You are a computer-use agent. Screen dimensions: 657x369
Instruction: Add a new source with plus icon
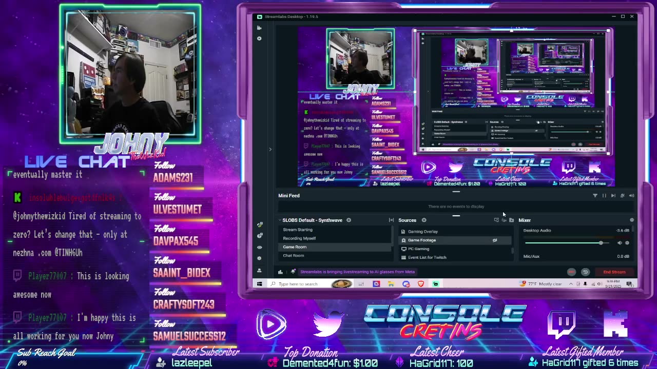[x=424, y=220]
